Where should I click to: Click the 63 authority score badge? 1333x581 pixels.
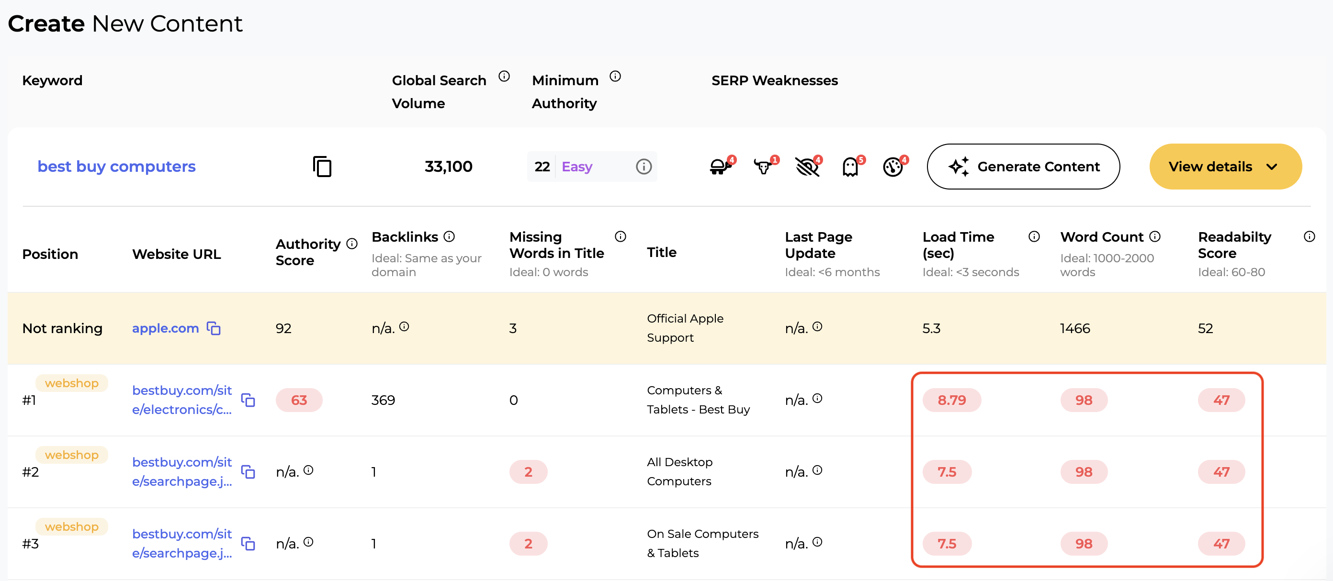pyautogui.click(x=299, y=400)
